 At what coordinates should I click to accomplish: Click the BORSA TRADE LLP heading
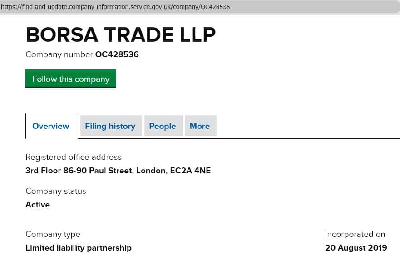[121, 35]
